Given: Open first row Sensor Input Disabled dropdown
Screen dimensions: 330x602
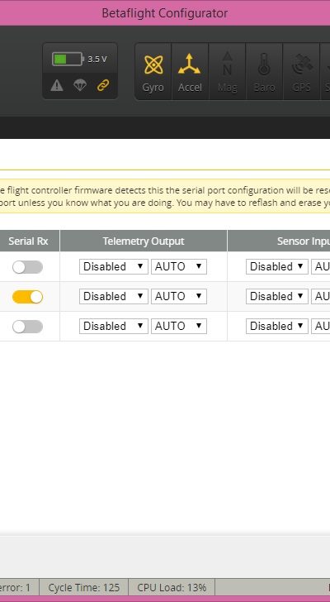Looking at the screenshot, I should tap(277, 267).
